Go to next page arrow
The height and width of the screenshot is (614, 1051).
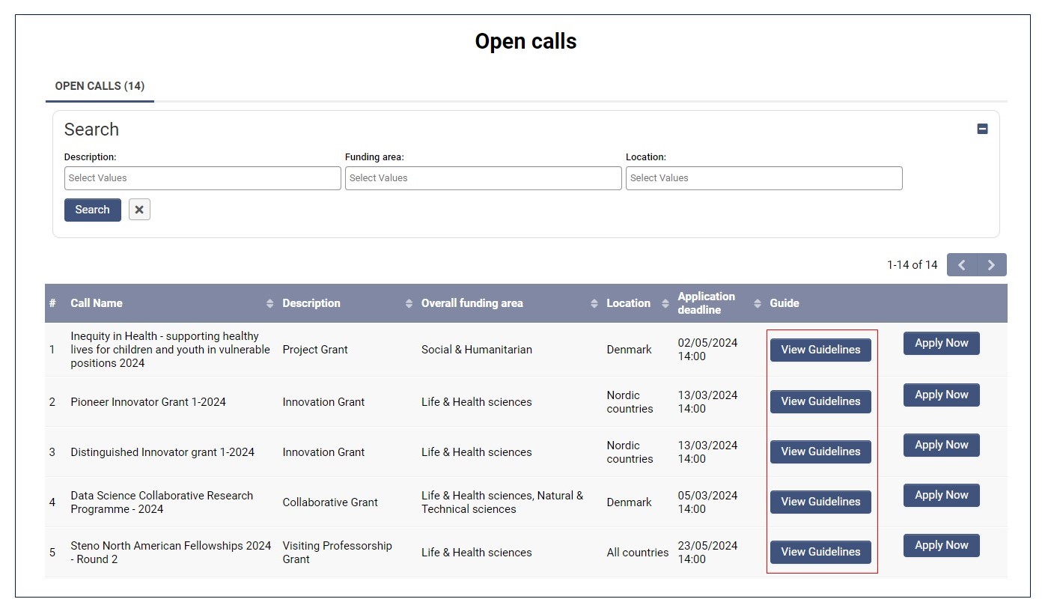pyautogui.click(x=991, y=265)
